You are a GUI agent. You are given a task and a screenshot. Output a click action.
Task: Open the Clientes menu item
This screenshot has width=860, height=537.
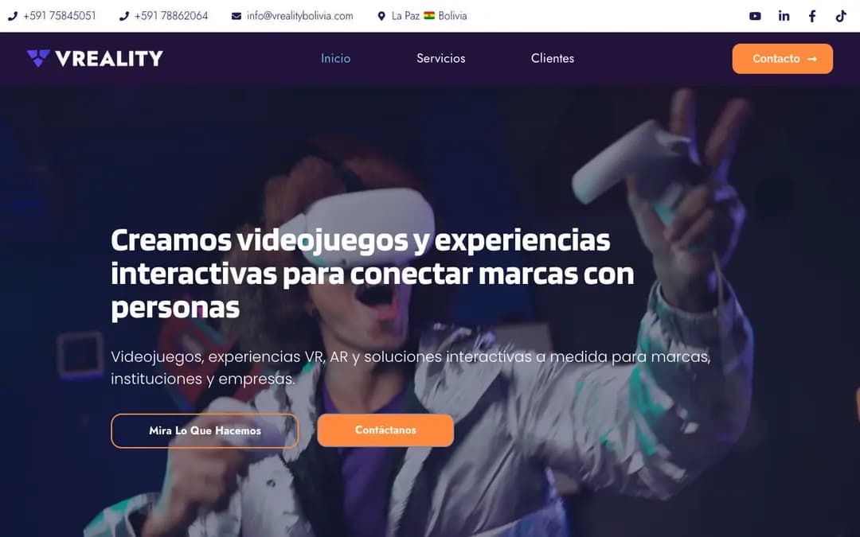click(x=553, y=58)
